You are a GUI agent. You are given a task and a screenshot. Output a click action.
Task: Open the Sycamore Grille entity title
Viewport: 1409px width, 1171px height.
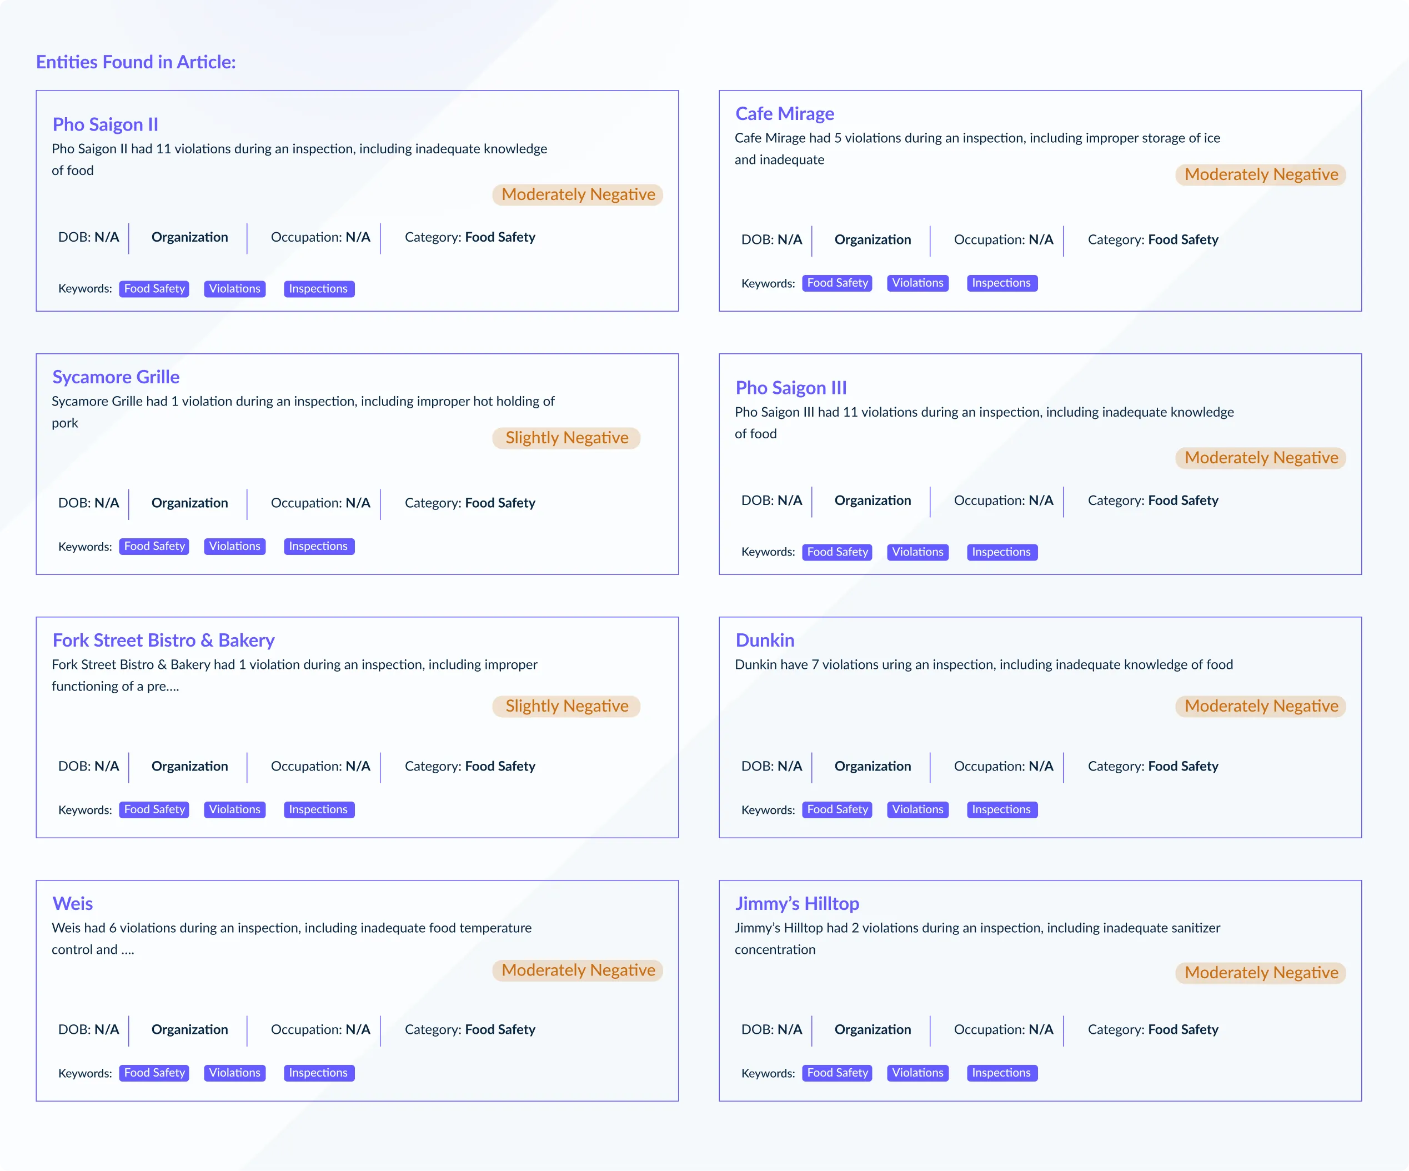point(116,377)
